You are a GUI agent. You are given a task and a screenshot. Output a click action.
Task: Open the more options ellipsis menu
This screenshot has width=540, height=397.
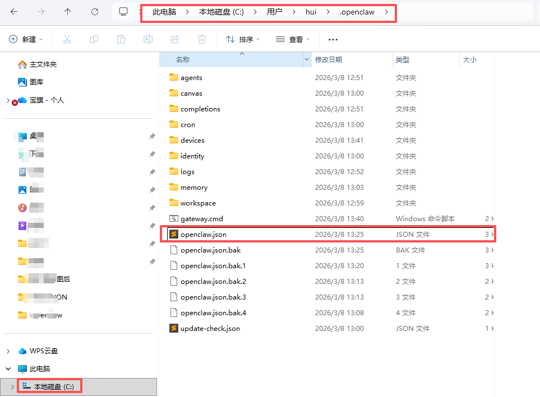click(333, 39)
